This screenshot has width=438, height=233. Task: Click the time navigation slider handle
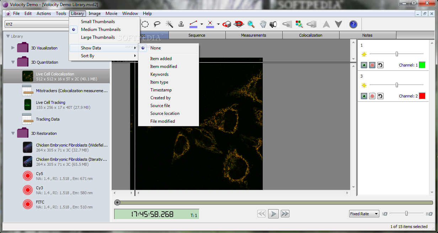click(x=117, y=202)
